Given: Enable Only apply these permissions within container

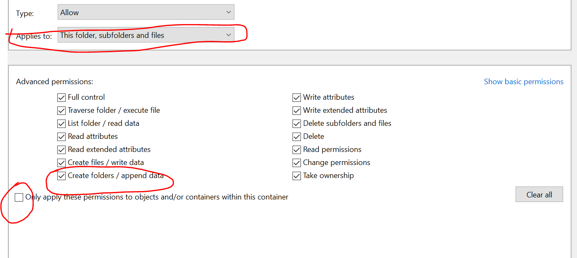Looking at the screenshot, I should pyautogui.click(x=19, y=197).
